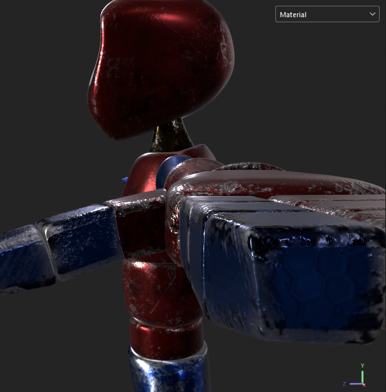
Task: Open the Material viewport mode dropdown
Action: [x=327, y=14]
